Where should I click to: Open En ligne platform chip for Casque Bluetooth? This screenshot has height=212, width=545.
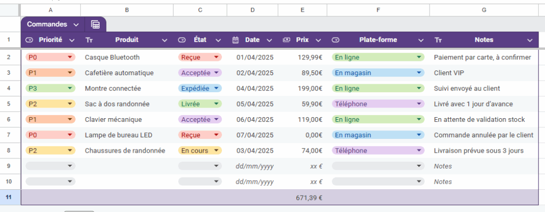coord(378,57)
